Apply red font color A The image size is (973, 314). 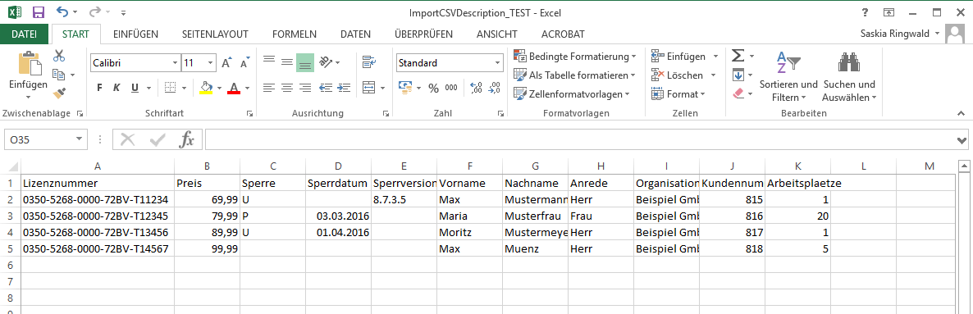(234, 88)
